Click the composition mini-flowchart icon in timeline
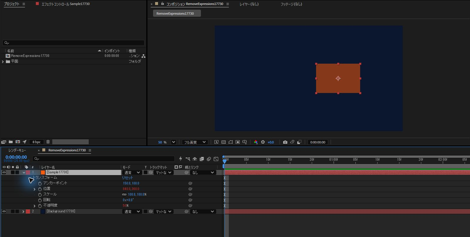The width and height of the screenshot is (470, 237). point(188,159)
